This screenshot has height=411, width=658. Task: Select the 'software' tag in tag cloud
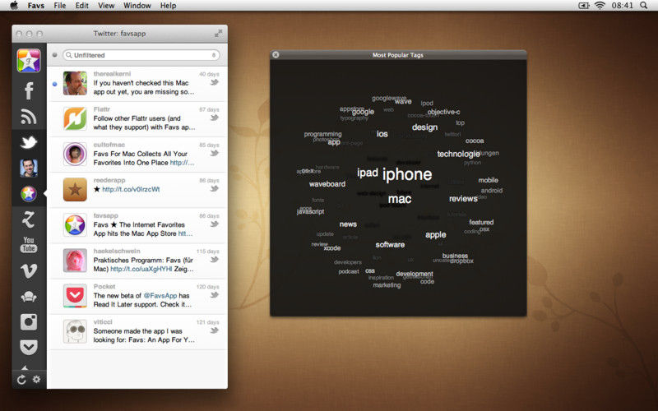click(x=390, y=244)
